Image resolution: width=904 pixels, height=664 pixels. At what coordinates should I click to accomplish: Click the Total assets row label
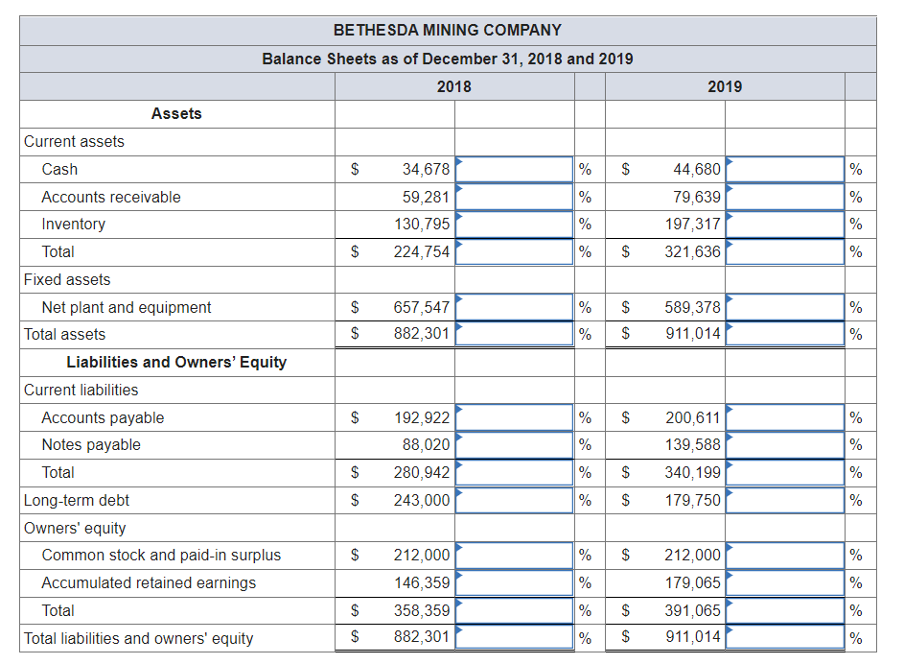click(x=64, y=335)
